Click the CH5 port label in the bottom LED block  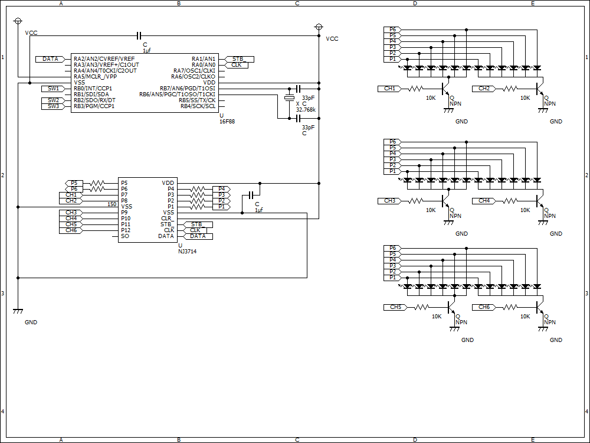[395, 307]
